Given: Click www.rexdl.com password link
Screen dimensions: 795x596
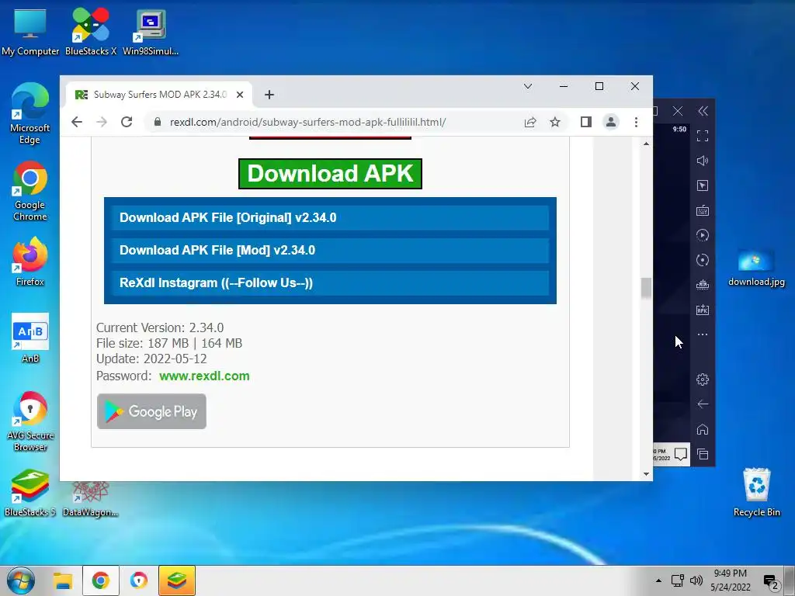Looking at the screenshot, I should click(x=204, y=376).
